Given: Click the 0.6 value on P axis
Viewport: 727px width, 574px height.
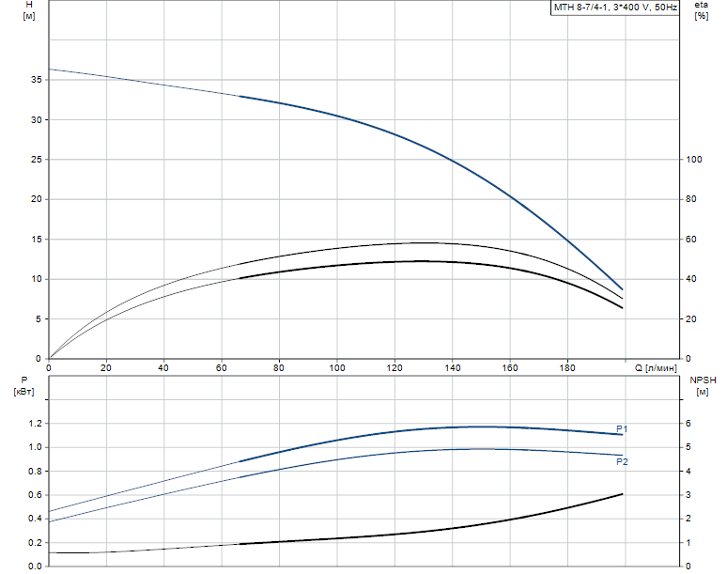Looking at the screenshot, I should (x=36, y=495).
